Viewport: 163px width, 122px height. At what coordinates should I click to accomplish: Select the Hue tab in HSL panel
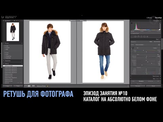[133, 81]
